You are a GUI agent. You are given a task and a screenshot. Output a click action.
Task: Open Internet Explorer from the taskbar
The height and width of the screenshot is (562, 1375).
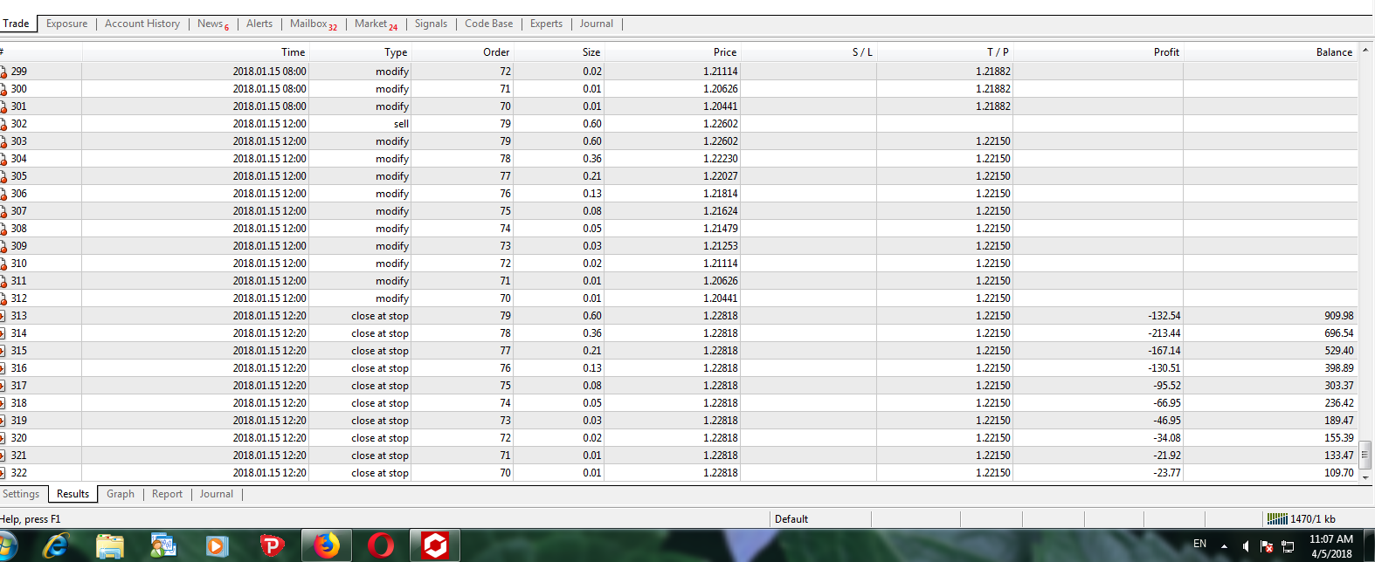pyautogui.click(x=54, y=546)
